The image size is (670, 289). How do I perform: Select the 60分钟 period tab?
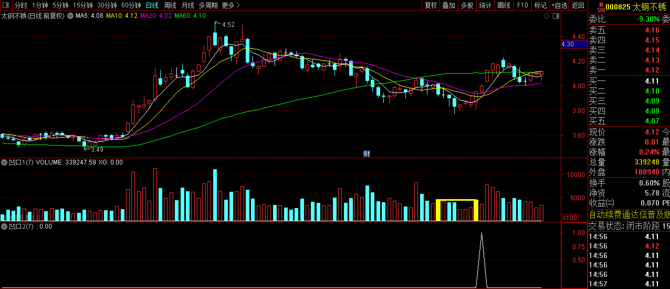(131, 5)
